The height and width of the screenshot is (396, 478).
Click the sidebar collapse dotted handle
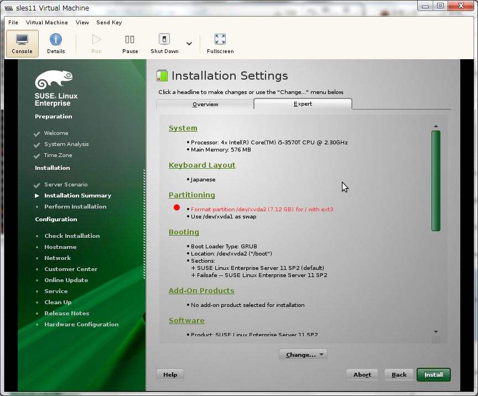pos(144,224)
